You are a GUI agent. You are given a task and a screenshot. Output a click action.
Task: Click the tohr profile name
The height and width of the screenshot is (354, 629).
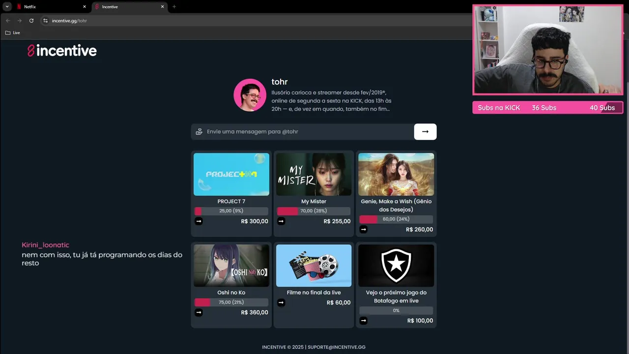point(280,82)
